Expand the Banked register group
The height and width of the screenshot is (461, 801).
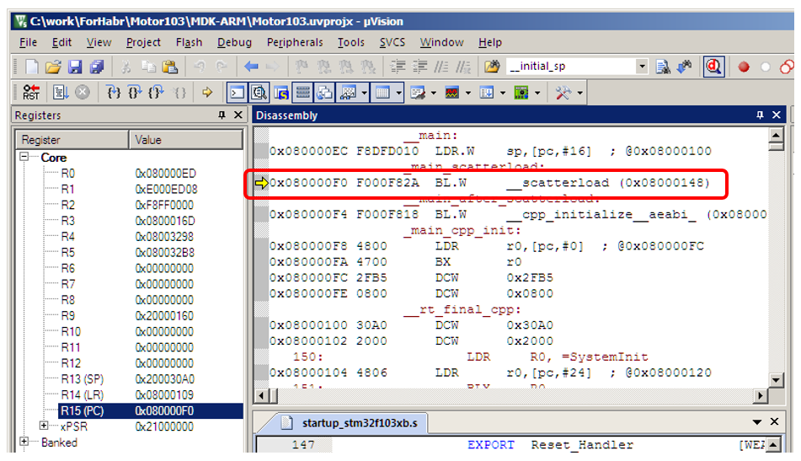[24, 441]
